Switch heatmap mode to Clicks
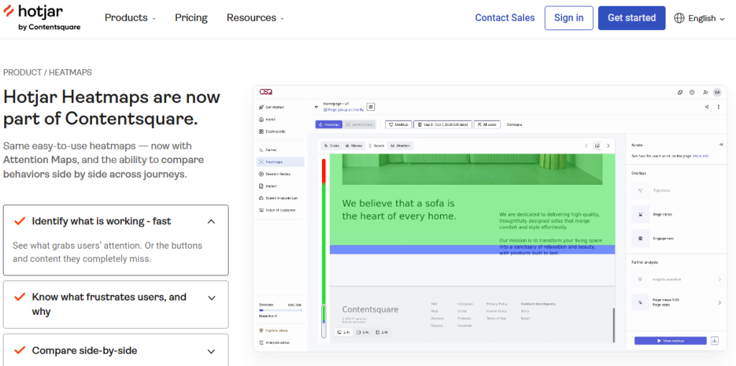The height and width of the screenshot is (366, 736). pyautogui.click(x=331, y=146)
